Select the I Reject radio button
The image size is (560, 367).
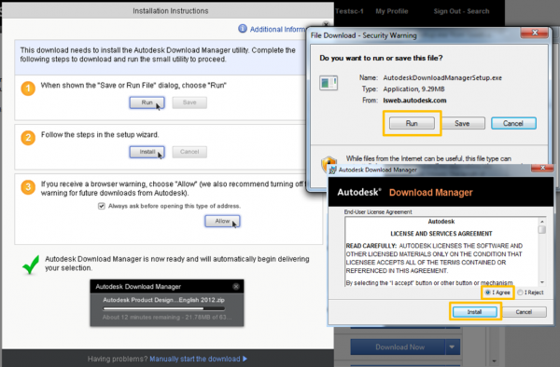click(520, 292)
